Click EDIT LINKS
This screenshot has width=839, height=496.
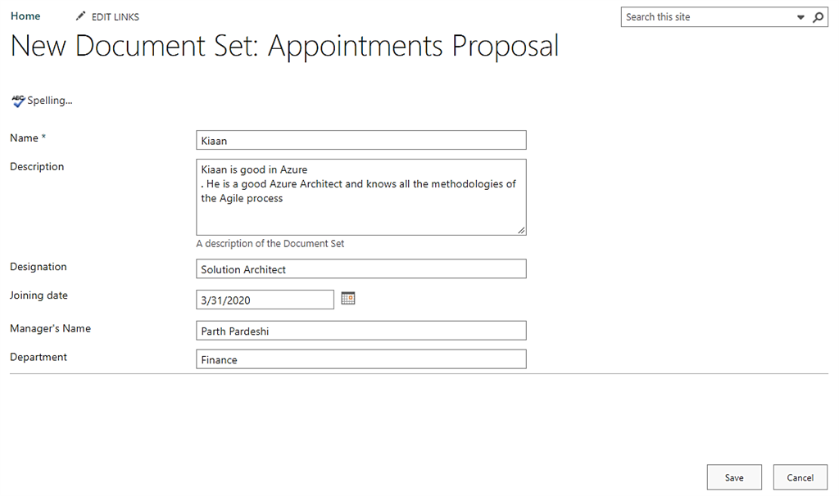116,16
